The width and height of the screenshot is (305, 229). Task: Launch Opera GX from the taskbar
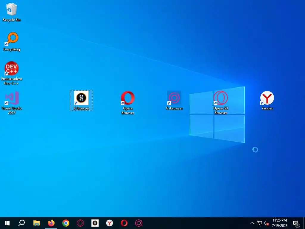[80, 223]
